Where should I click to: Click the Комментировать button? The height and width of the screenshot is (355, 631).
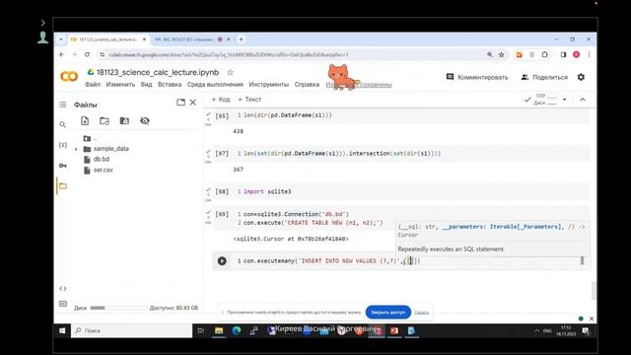tap(477, 77)
